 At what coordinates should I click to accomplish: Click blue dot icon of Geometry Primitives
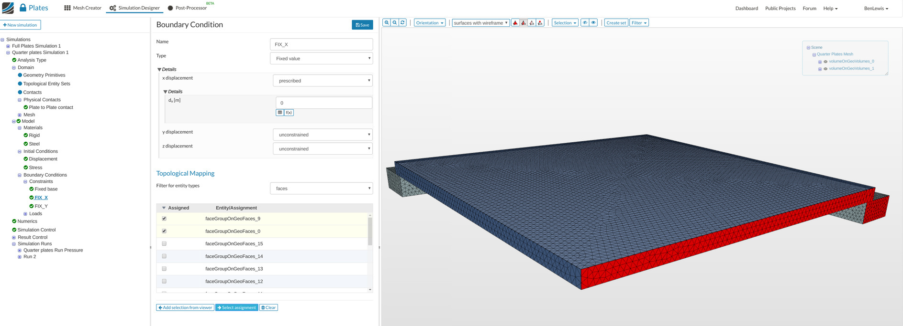[x=20, y=75]
